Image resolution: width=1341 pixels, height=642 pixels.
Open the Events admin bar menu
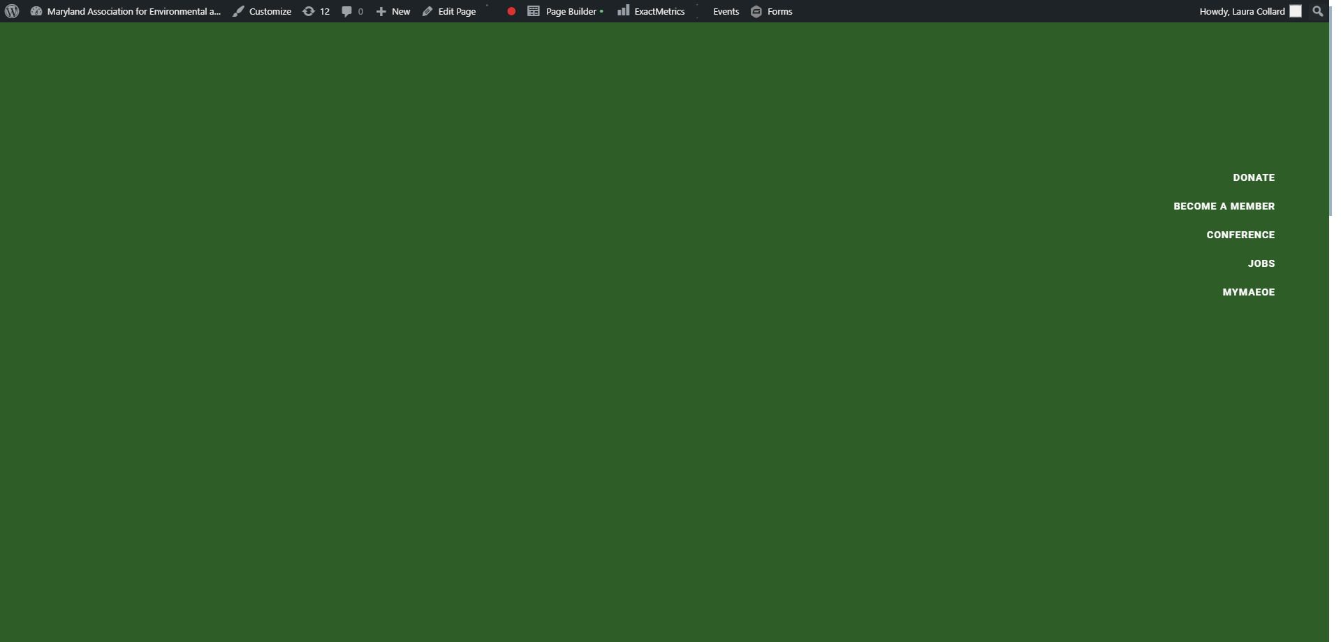pyautogui.click(x=726, y=11)
